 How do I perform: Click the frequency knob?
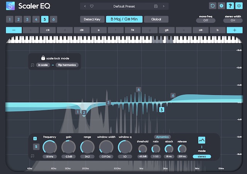49,147
